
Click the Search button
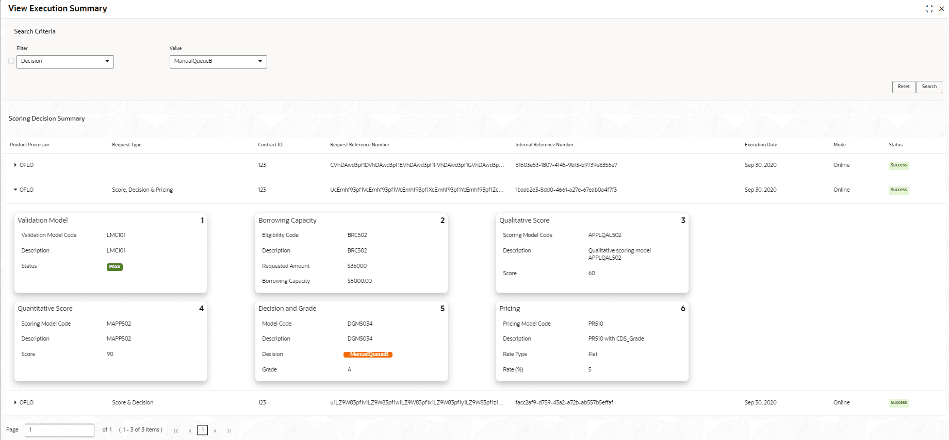point(929,87)
